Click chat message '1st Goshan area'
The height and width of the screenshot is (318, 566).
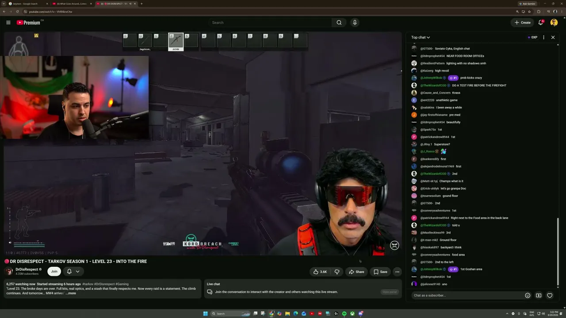tap(471, 269)
